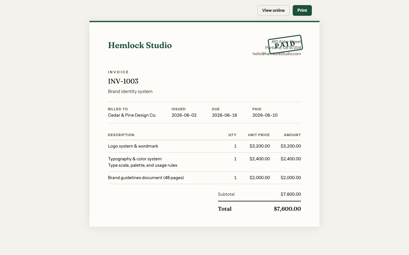Image resolution: width=409 pixels, height=255 pixels.
Task: Click the bold Total label
Action: point(225,209)
